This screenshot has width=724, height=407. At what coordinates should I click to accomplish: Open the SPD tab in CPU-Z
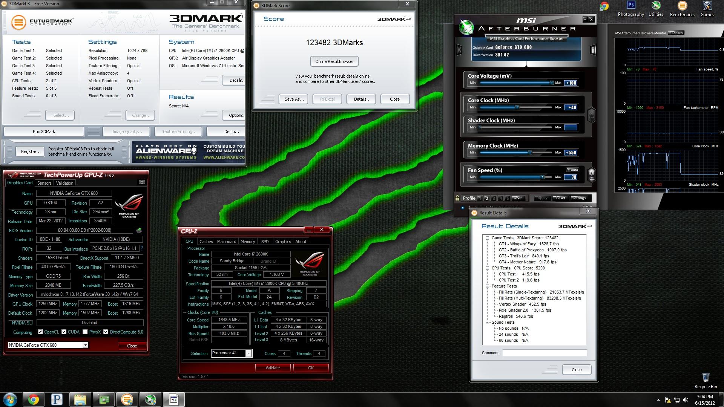point(265,242)
